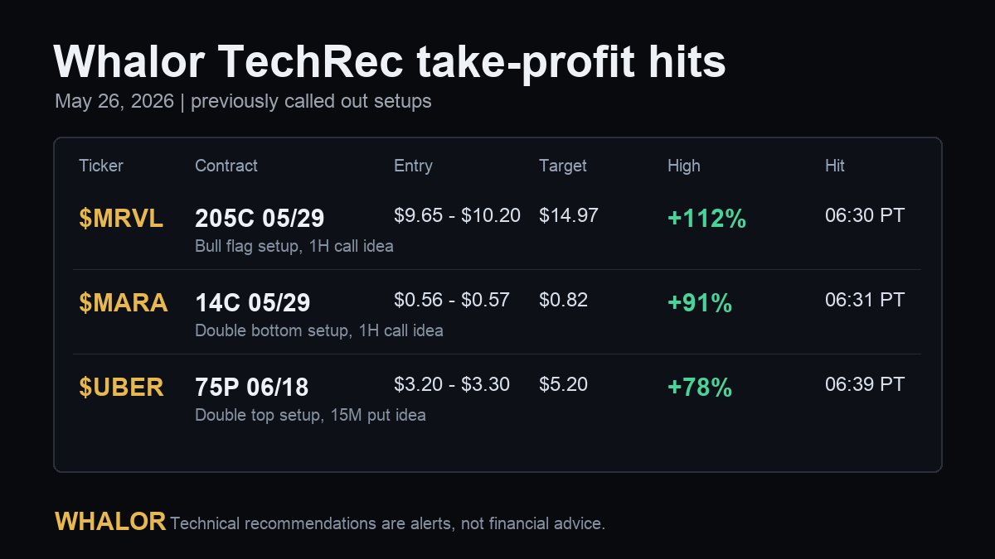Click the 75P 06/18 contract
The image size is (995, 559).
[x=252, y=388]
